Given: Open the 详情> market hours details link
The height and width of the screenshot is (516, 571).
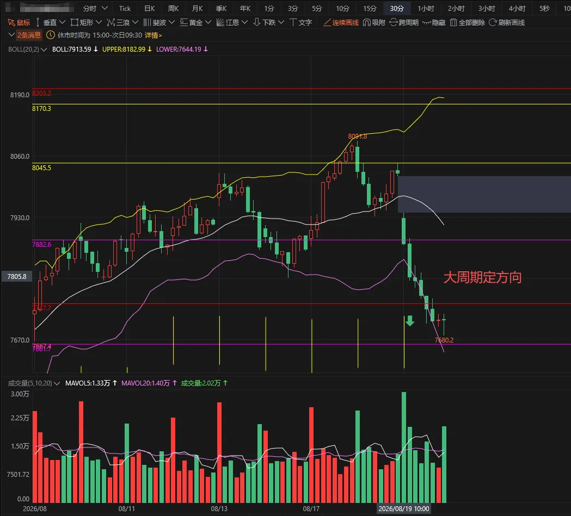Looking at the screenshot, I should 154,35.
